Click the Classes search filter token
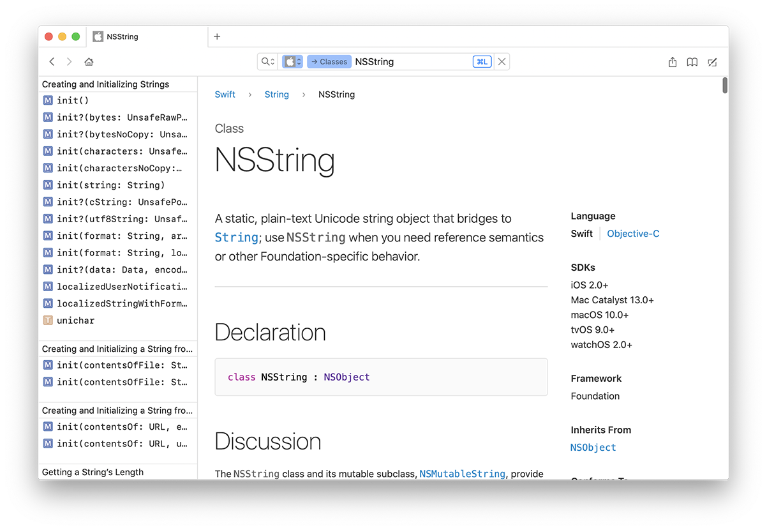This screenshot has width=767, height=530. coord(329,62)
